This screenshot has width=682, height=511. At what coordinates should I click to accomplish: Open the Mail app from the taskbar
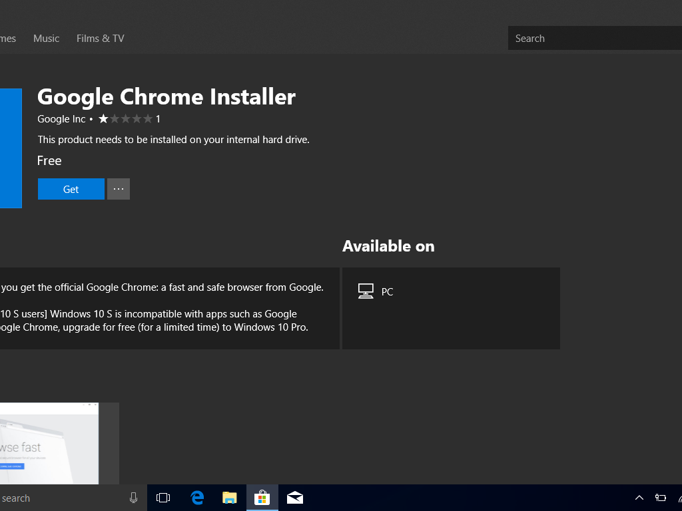tap(295, 498)
